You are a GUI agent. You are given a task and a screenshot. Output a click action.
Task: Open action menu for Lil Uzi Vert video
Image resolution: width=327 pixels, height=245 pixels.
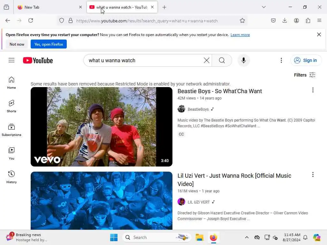[313, 174]
